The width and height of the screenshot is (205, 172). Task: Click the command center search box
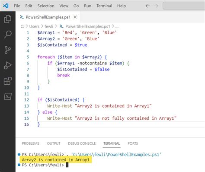tap(184, 6)
